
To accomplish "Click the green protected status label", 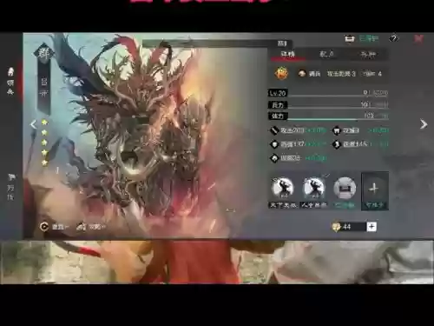I will point(369,38).
